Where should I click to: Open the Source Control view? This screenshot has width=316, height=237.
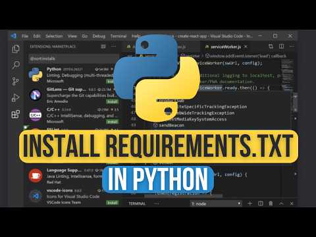16,81
